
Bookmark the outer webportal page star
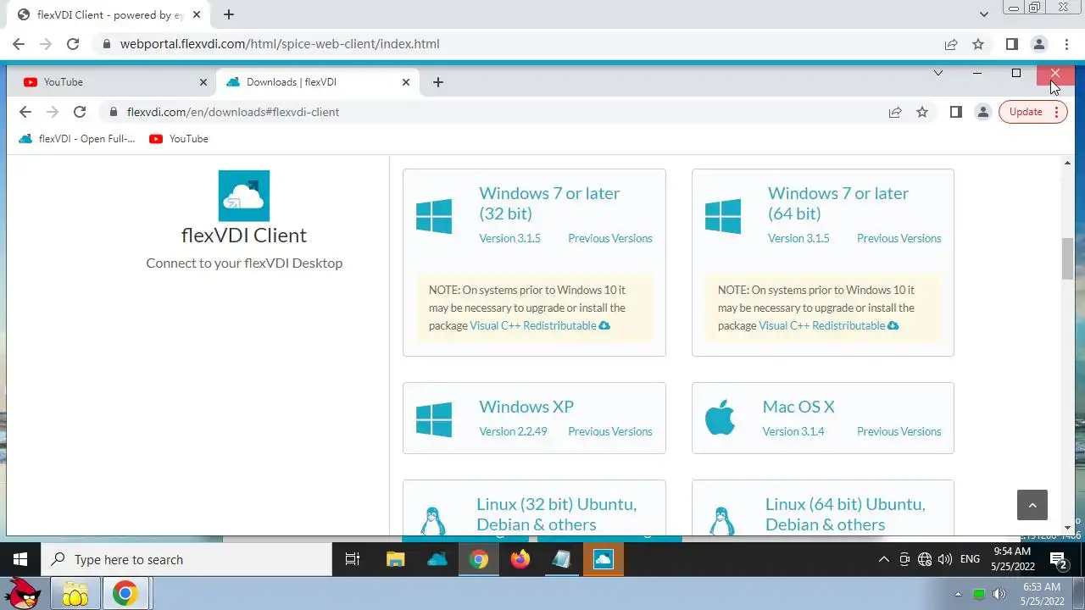(x=978, y=44)
